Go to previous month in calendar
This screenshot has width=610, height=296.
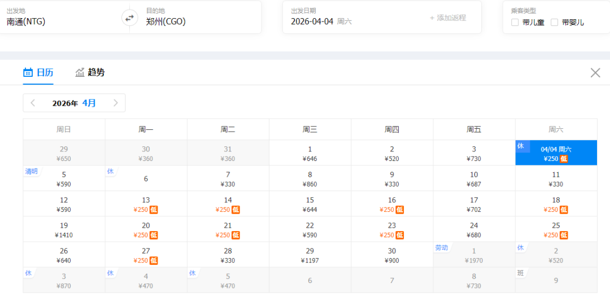(33, 103)
